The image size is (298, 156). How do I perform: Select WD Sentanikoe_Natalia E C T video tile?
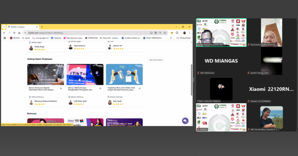[x=272, y=118]
